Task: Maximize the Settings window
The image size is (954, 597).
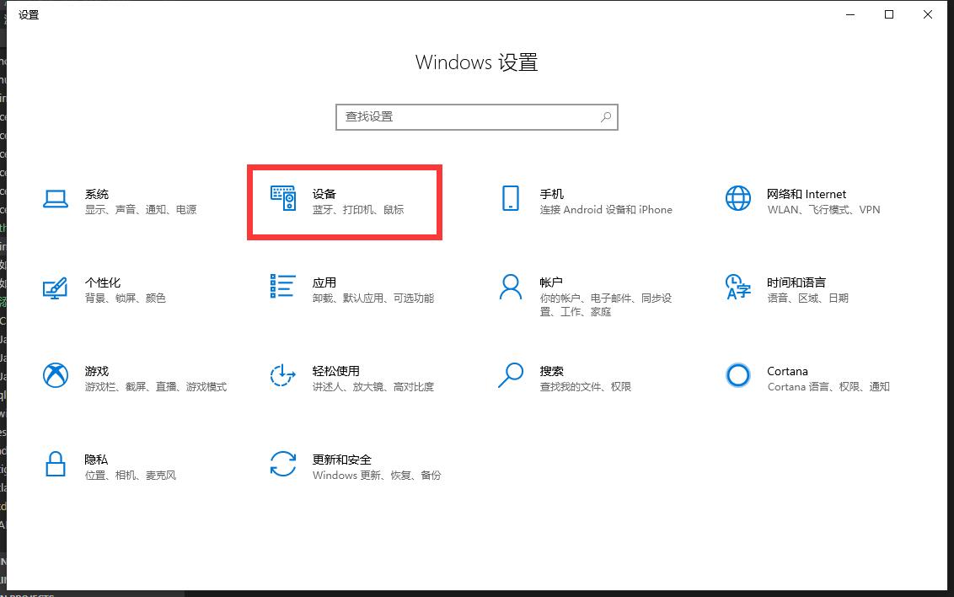Action: coord(889,14)
